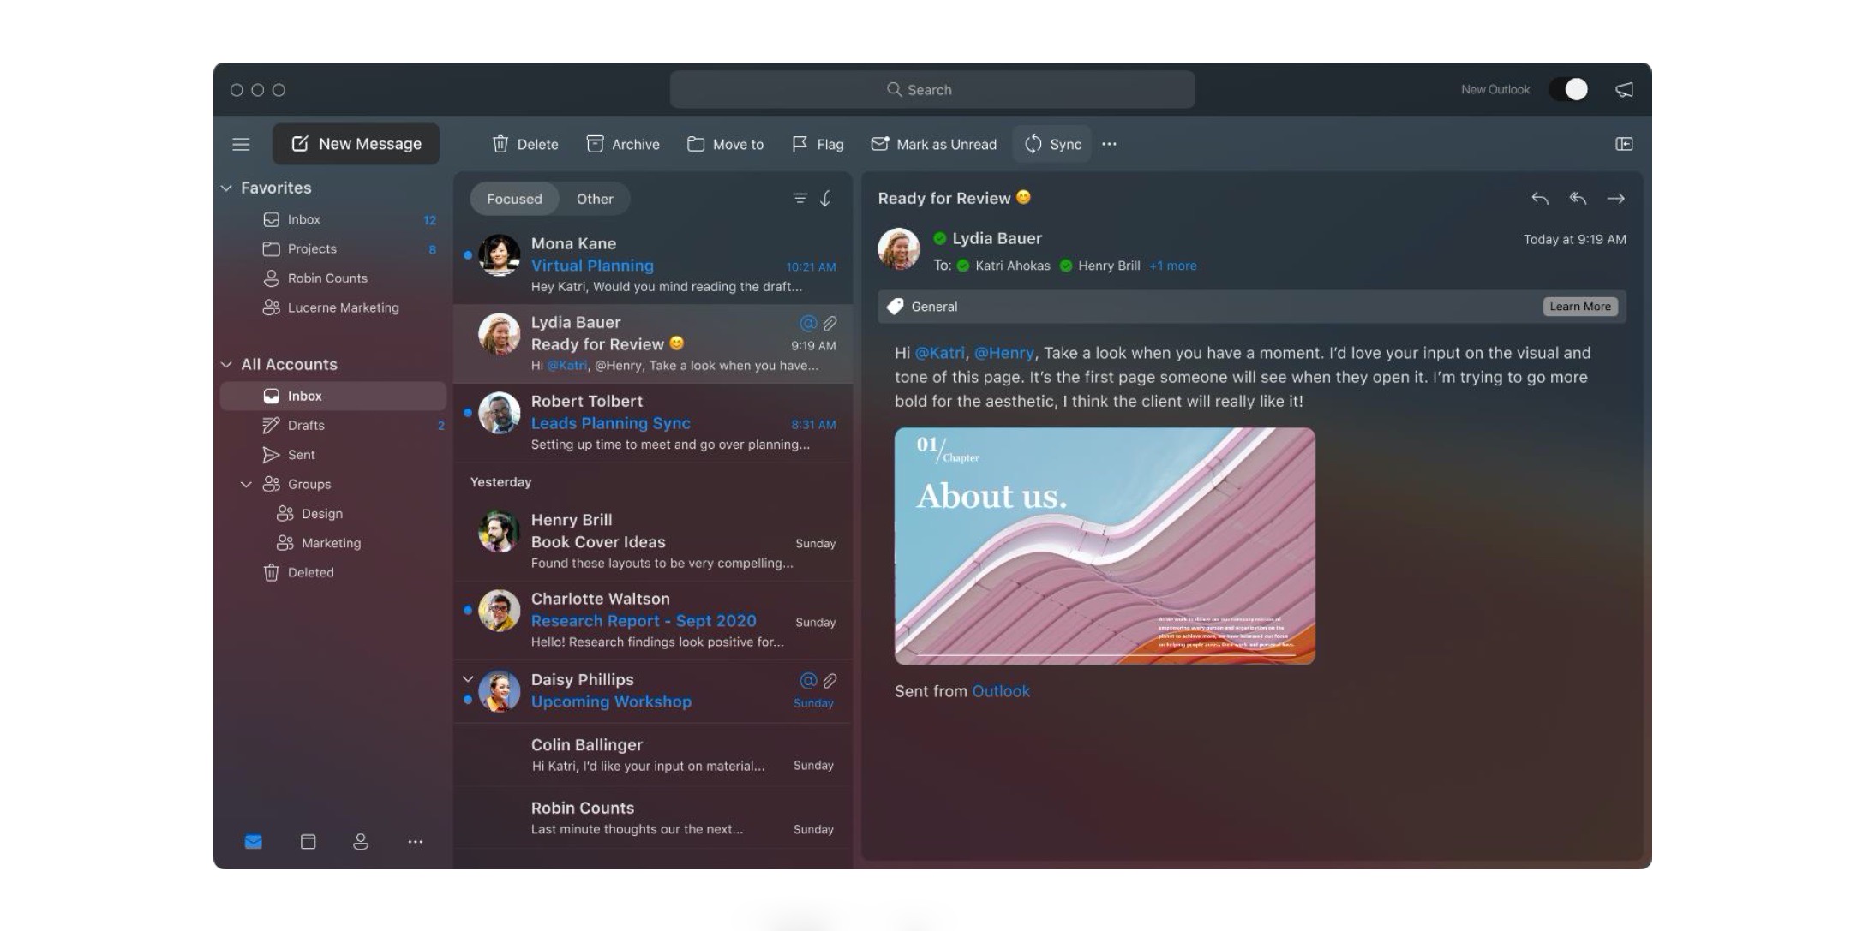Switch to the Focused inbox tab
The image size is (1863, 931).
click(x=513, y=197)
